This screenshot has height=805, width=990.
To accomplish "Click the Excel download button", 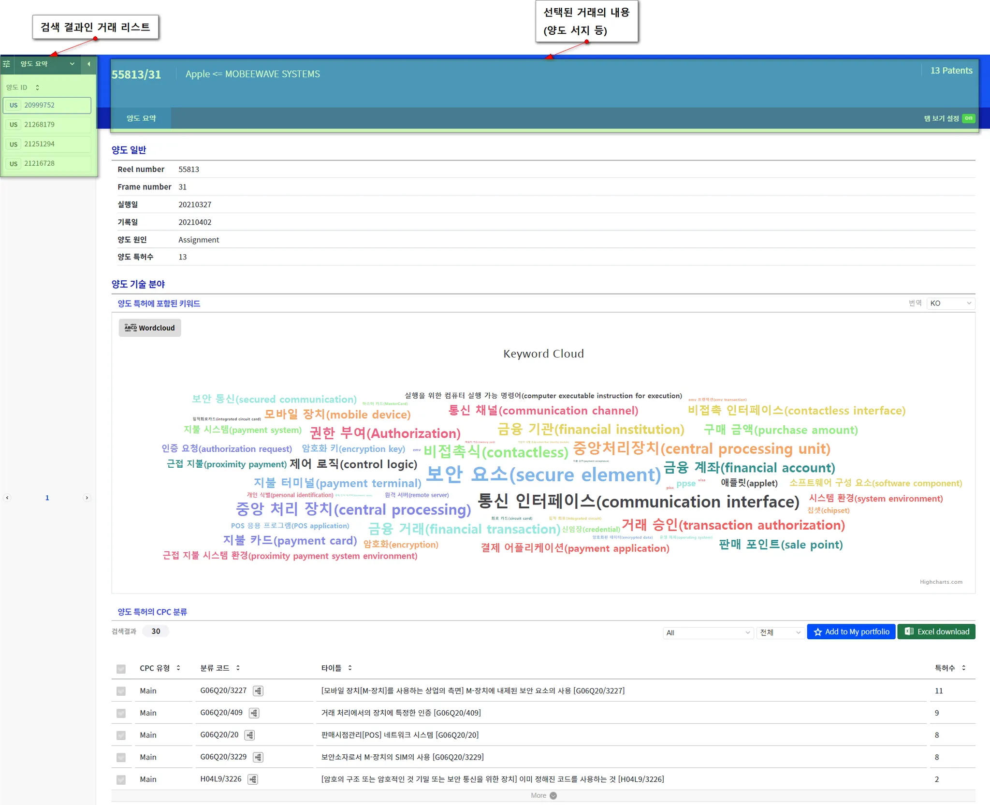I will point(936,632).
